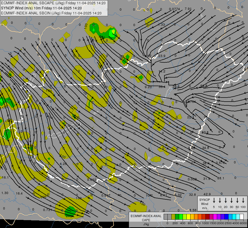Select the SYNOP Wind 10m header line
This screenshot has width=248, height=228.
41,8
